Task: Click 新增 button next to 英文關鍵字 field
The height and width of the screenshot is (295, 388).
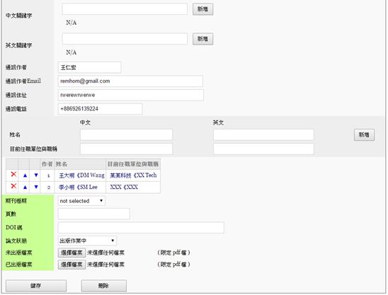Action: pyautogui.click(x=202, y=39)
